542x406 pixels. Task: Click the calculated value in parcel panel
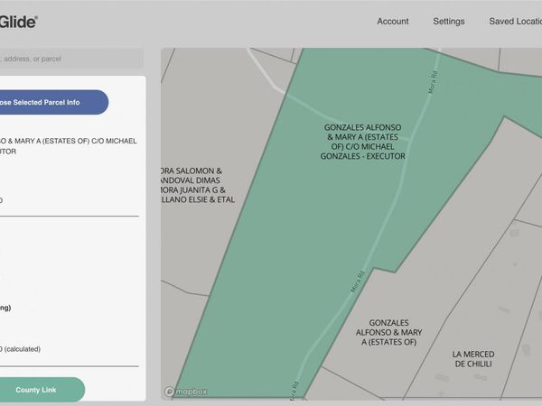click(x=22, y=348)
